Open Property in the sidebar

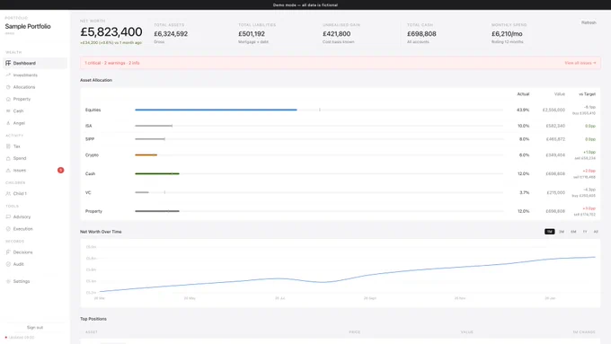[35, 99]
